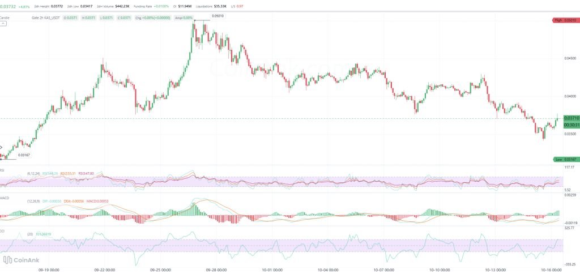The height and width of the screenshot is (274, 580).
Task: Click the MACD pane label
Action: click(x=5, y=198)
